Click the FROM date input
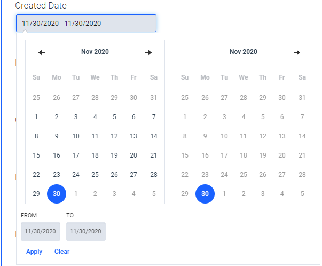322x266 pixels. 41,231
